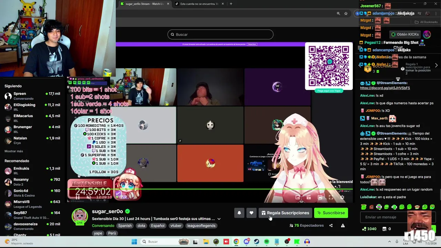This screenshot has height=248, width=441.
Task: Report the stream with the warning icon
Action: [343, 226]
